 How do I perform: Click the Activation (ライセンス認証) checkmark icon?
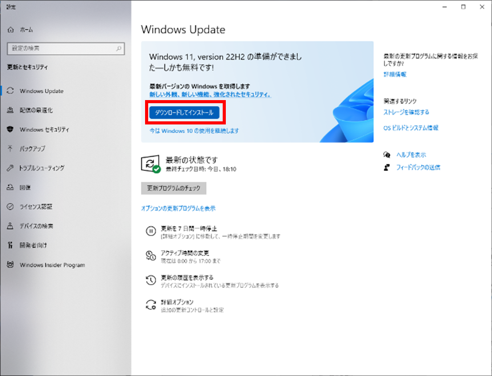[x=10, y=206]
